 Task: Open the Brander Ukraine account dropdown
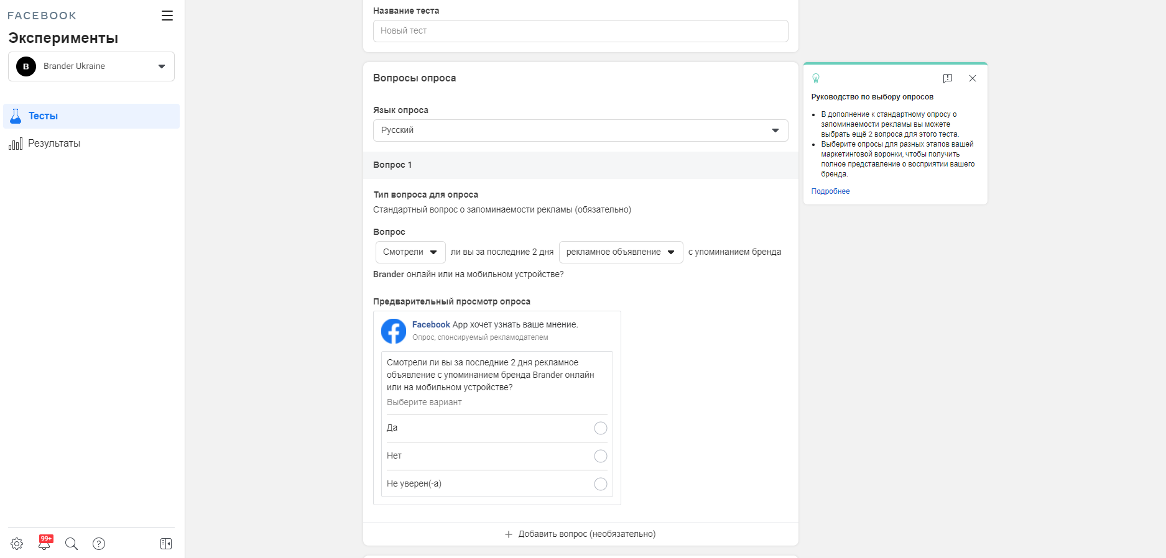click(x=91, y=66)
